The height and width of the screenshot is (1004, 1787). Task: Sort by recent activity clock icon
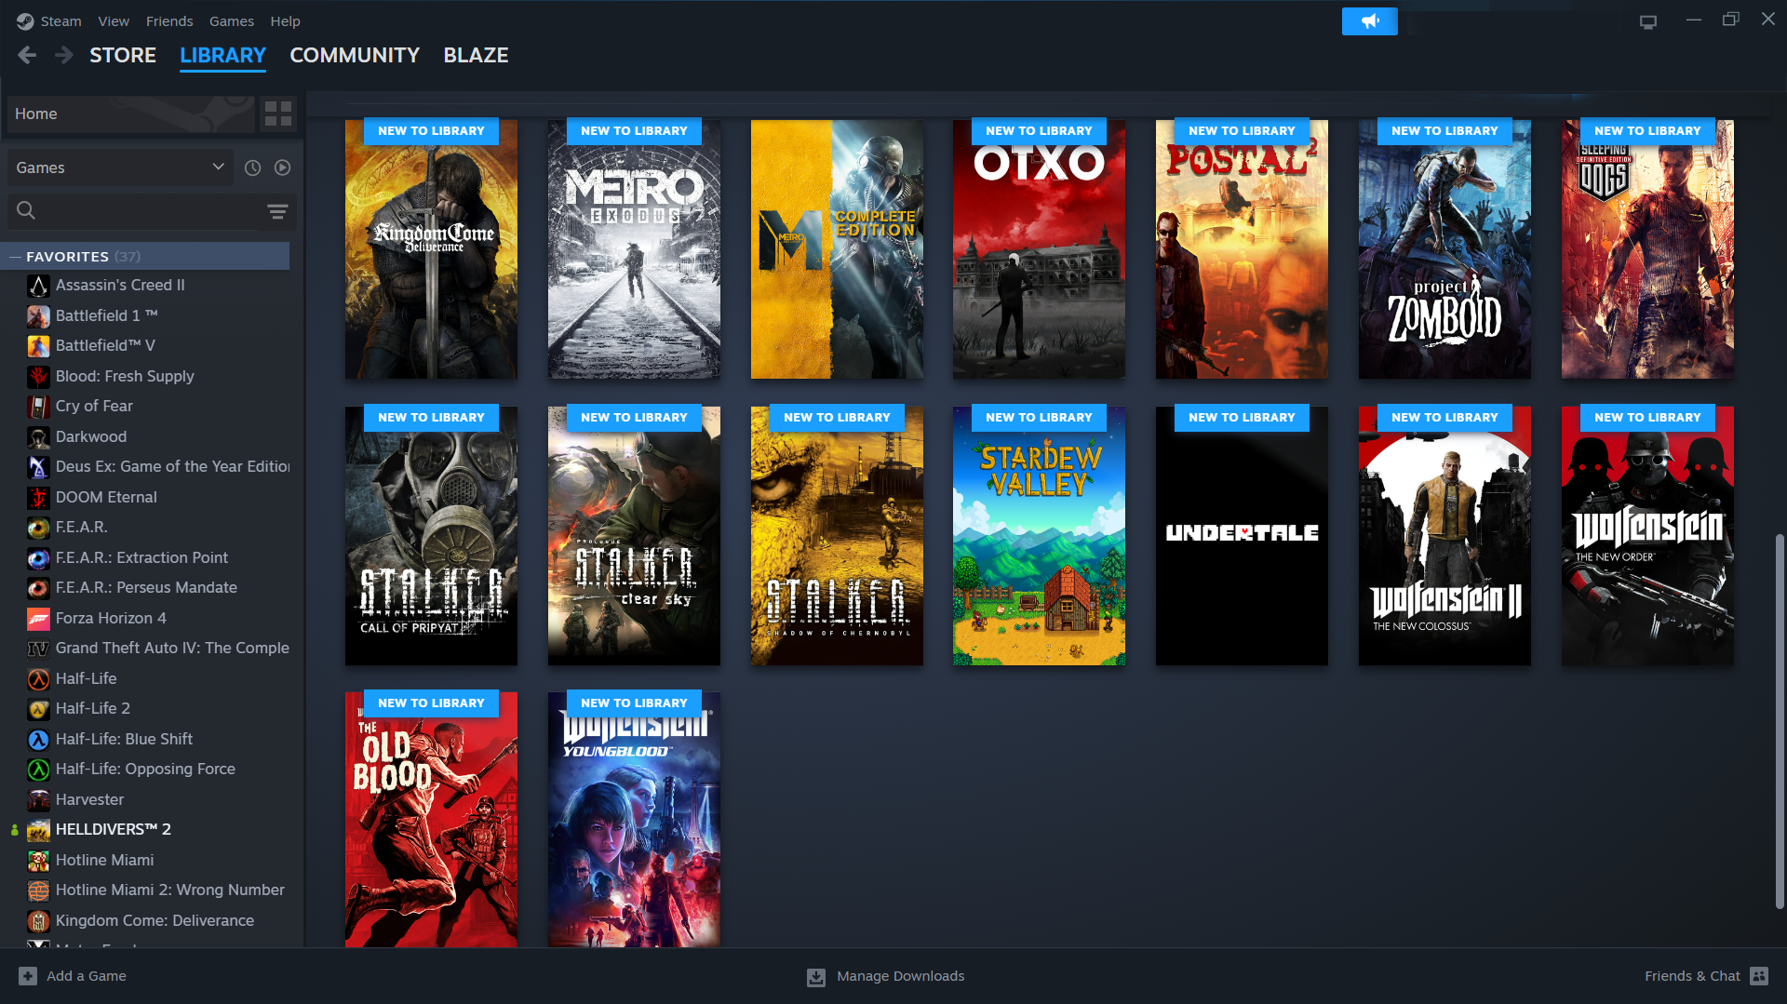pos(252,167)
